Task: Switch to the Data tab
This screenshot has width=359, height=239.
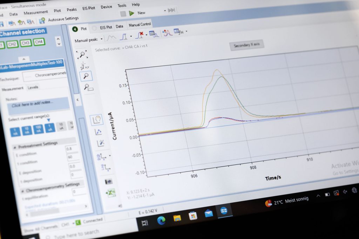Action: pyautogui.click(x=119, y=27)
